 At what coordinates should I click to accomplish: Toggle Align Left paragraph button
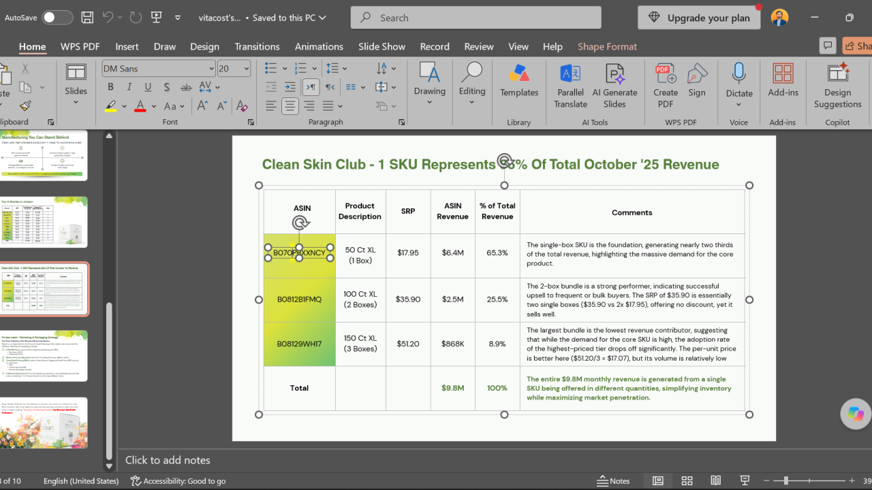pos(271,106)
